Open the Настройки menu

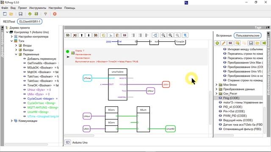pyautogui.click(x=55, y=8)
